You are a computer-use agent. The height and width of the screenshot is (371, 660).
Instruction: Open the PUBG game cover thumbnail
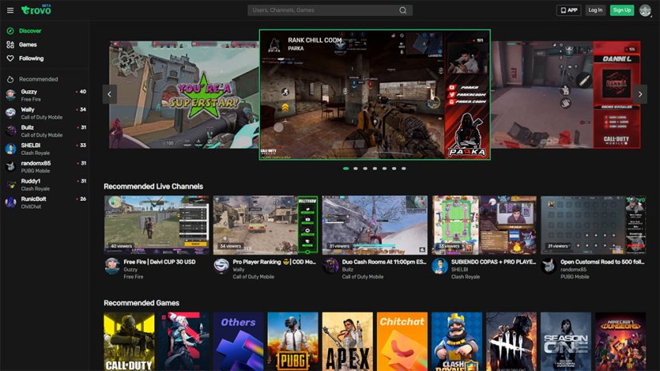[293, 341]
